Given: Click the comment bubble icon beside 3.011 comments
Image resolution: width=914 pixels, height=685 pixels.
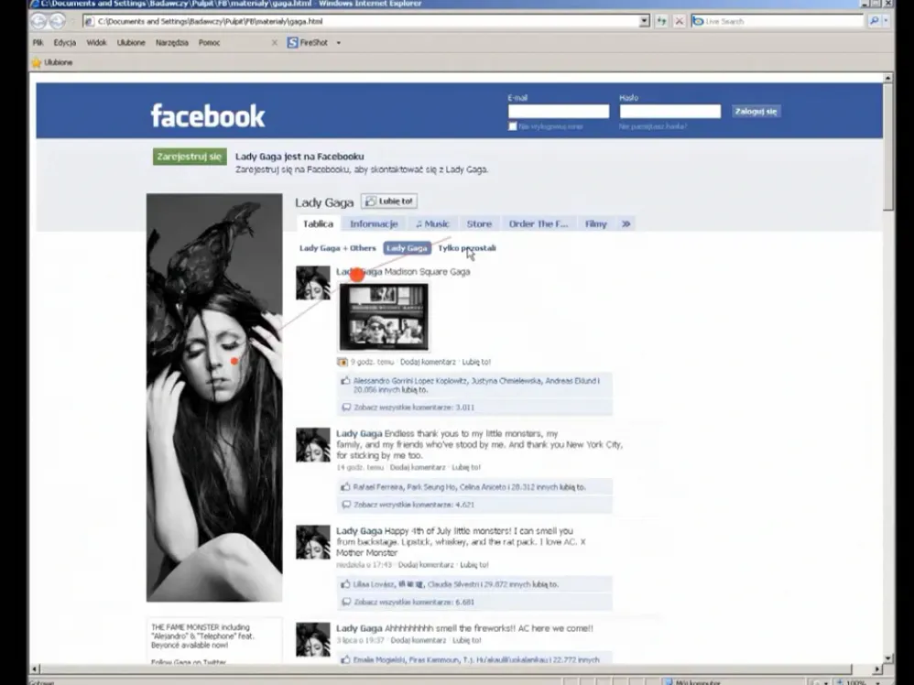Looking at the screenshot, I should (x=345, y=407).
